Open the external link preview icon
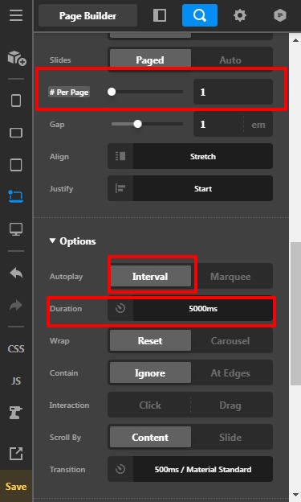The height and width of the screenshot is (502, 301). click(x=16, y=454)
